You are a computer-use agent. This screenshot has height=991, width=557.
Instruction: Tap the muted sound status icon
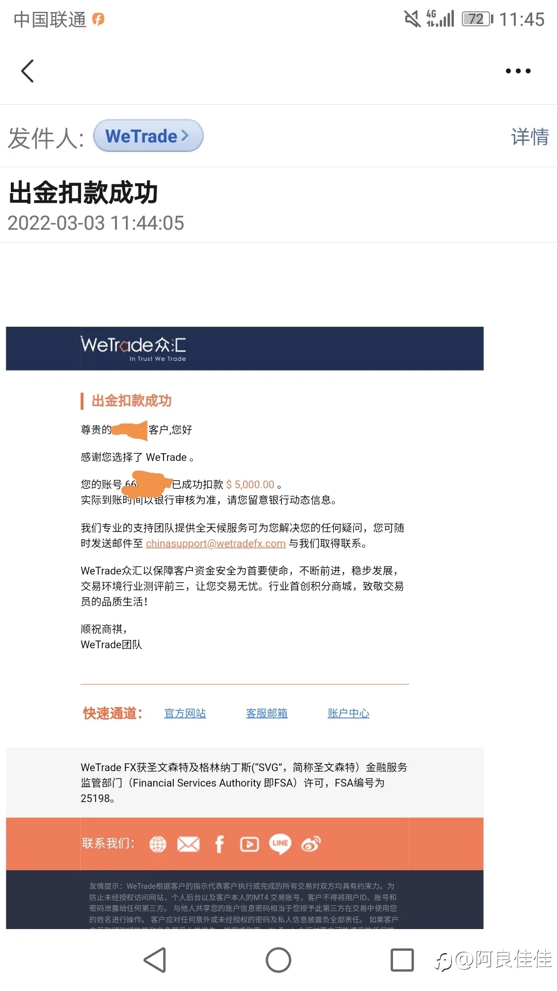pos(412,19)
